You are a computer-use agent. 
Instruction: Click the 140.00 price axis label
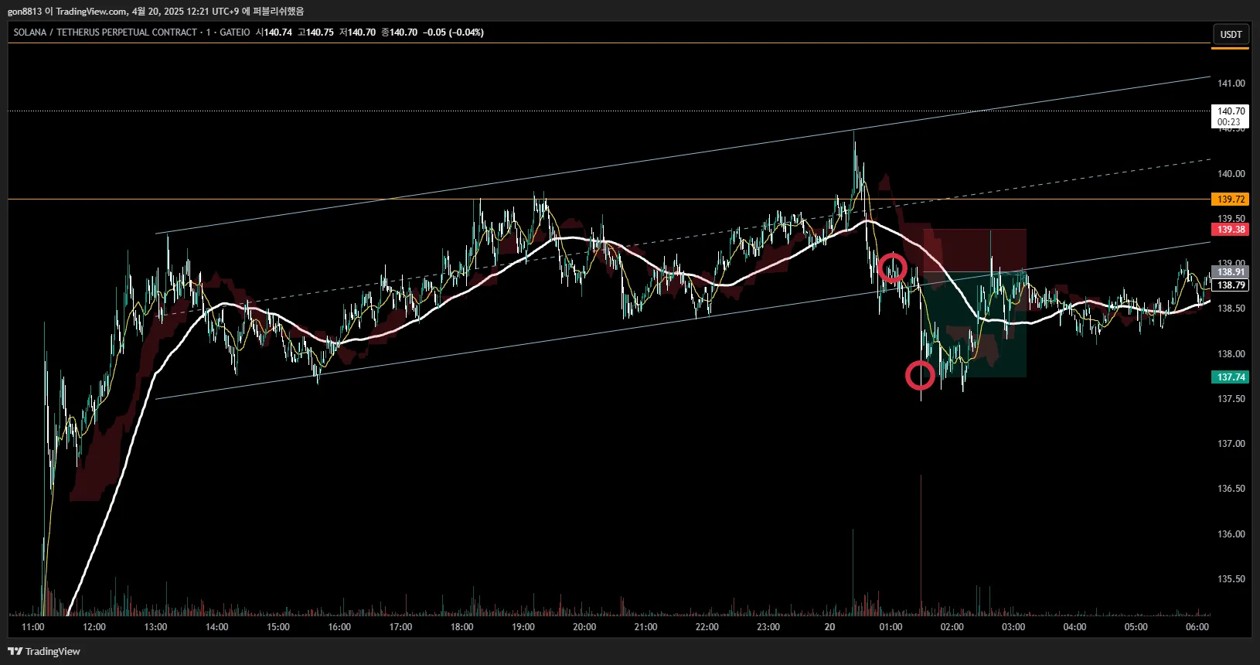1231,174
